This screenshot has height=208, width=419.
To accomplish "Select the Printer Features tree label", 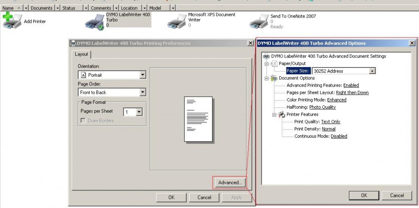I will click(302, 114).
